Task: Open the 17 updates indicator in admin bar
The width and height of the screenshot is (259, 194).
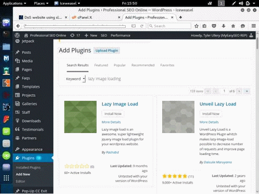Action: pos(75,35)
